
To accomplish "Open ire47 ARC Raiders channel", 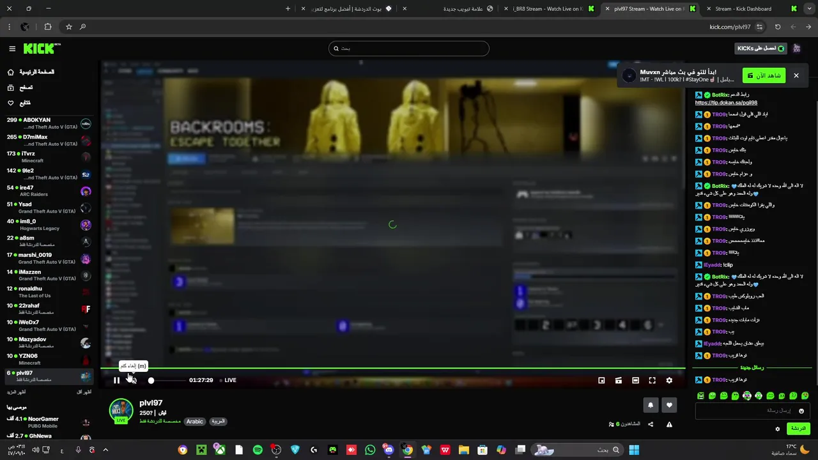I will (49, 191).
